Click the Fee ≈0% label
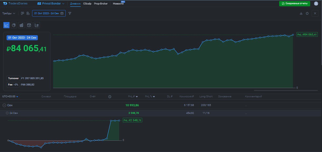The height and width of the screenshot is (152, 322). [13, 85]
